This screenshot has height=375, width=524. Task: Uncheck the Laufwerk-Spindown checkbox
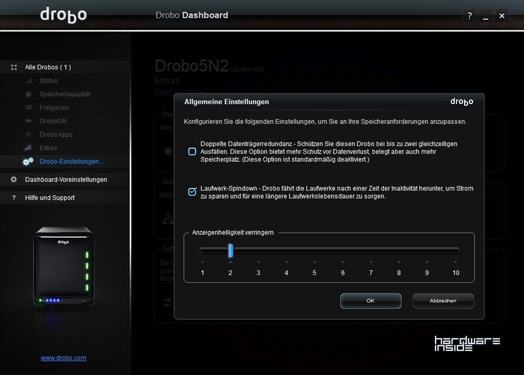point(192,192)
